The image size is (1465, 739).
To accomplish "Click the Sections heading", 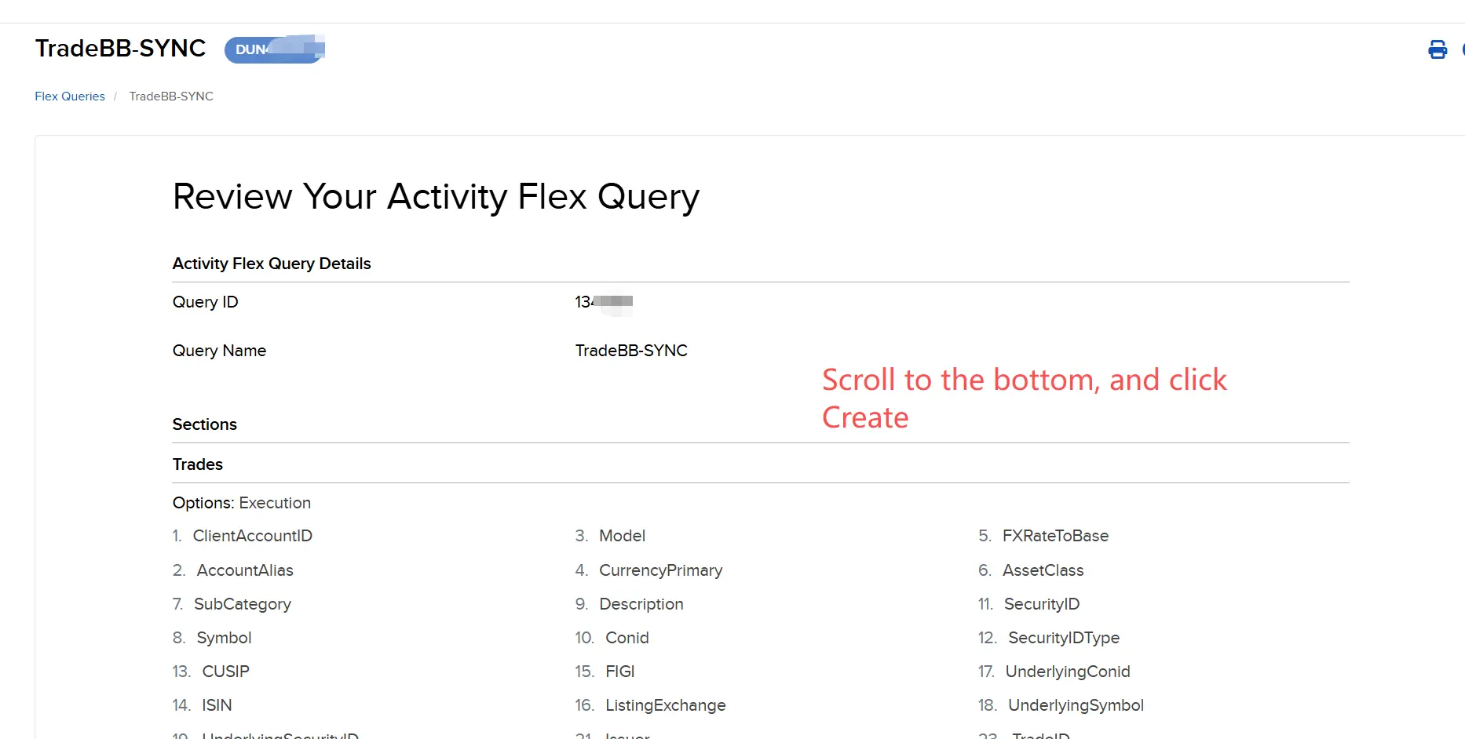I will click(205, 424).
